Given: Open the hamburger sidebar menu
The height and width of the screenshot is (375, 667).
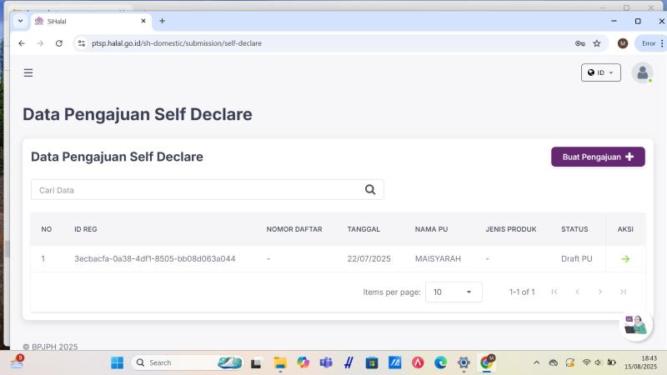Looking at the screenshot, I should click(x=28, y=72).
